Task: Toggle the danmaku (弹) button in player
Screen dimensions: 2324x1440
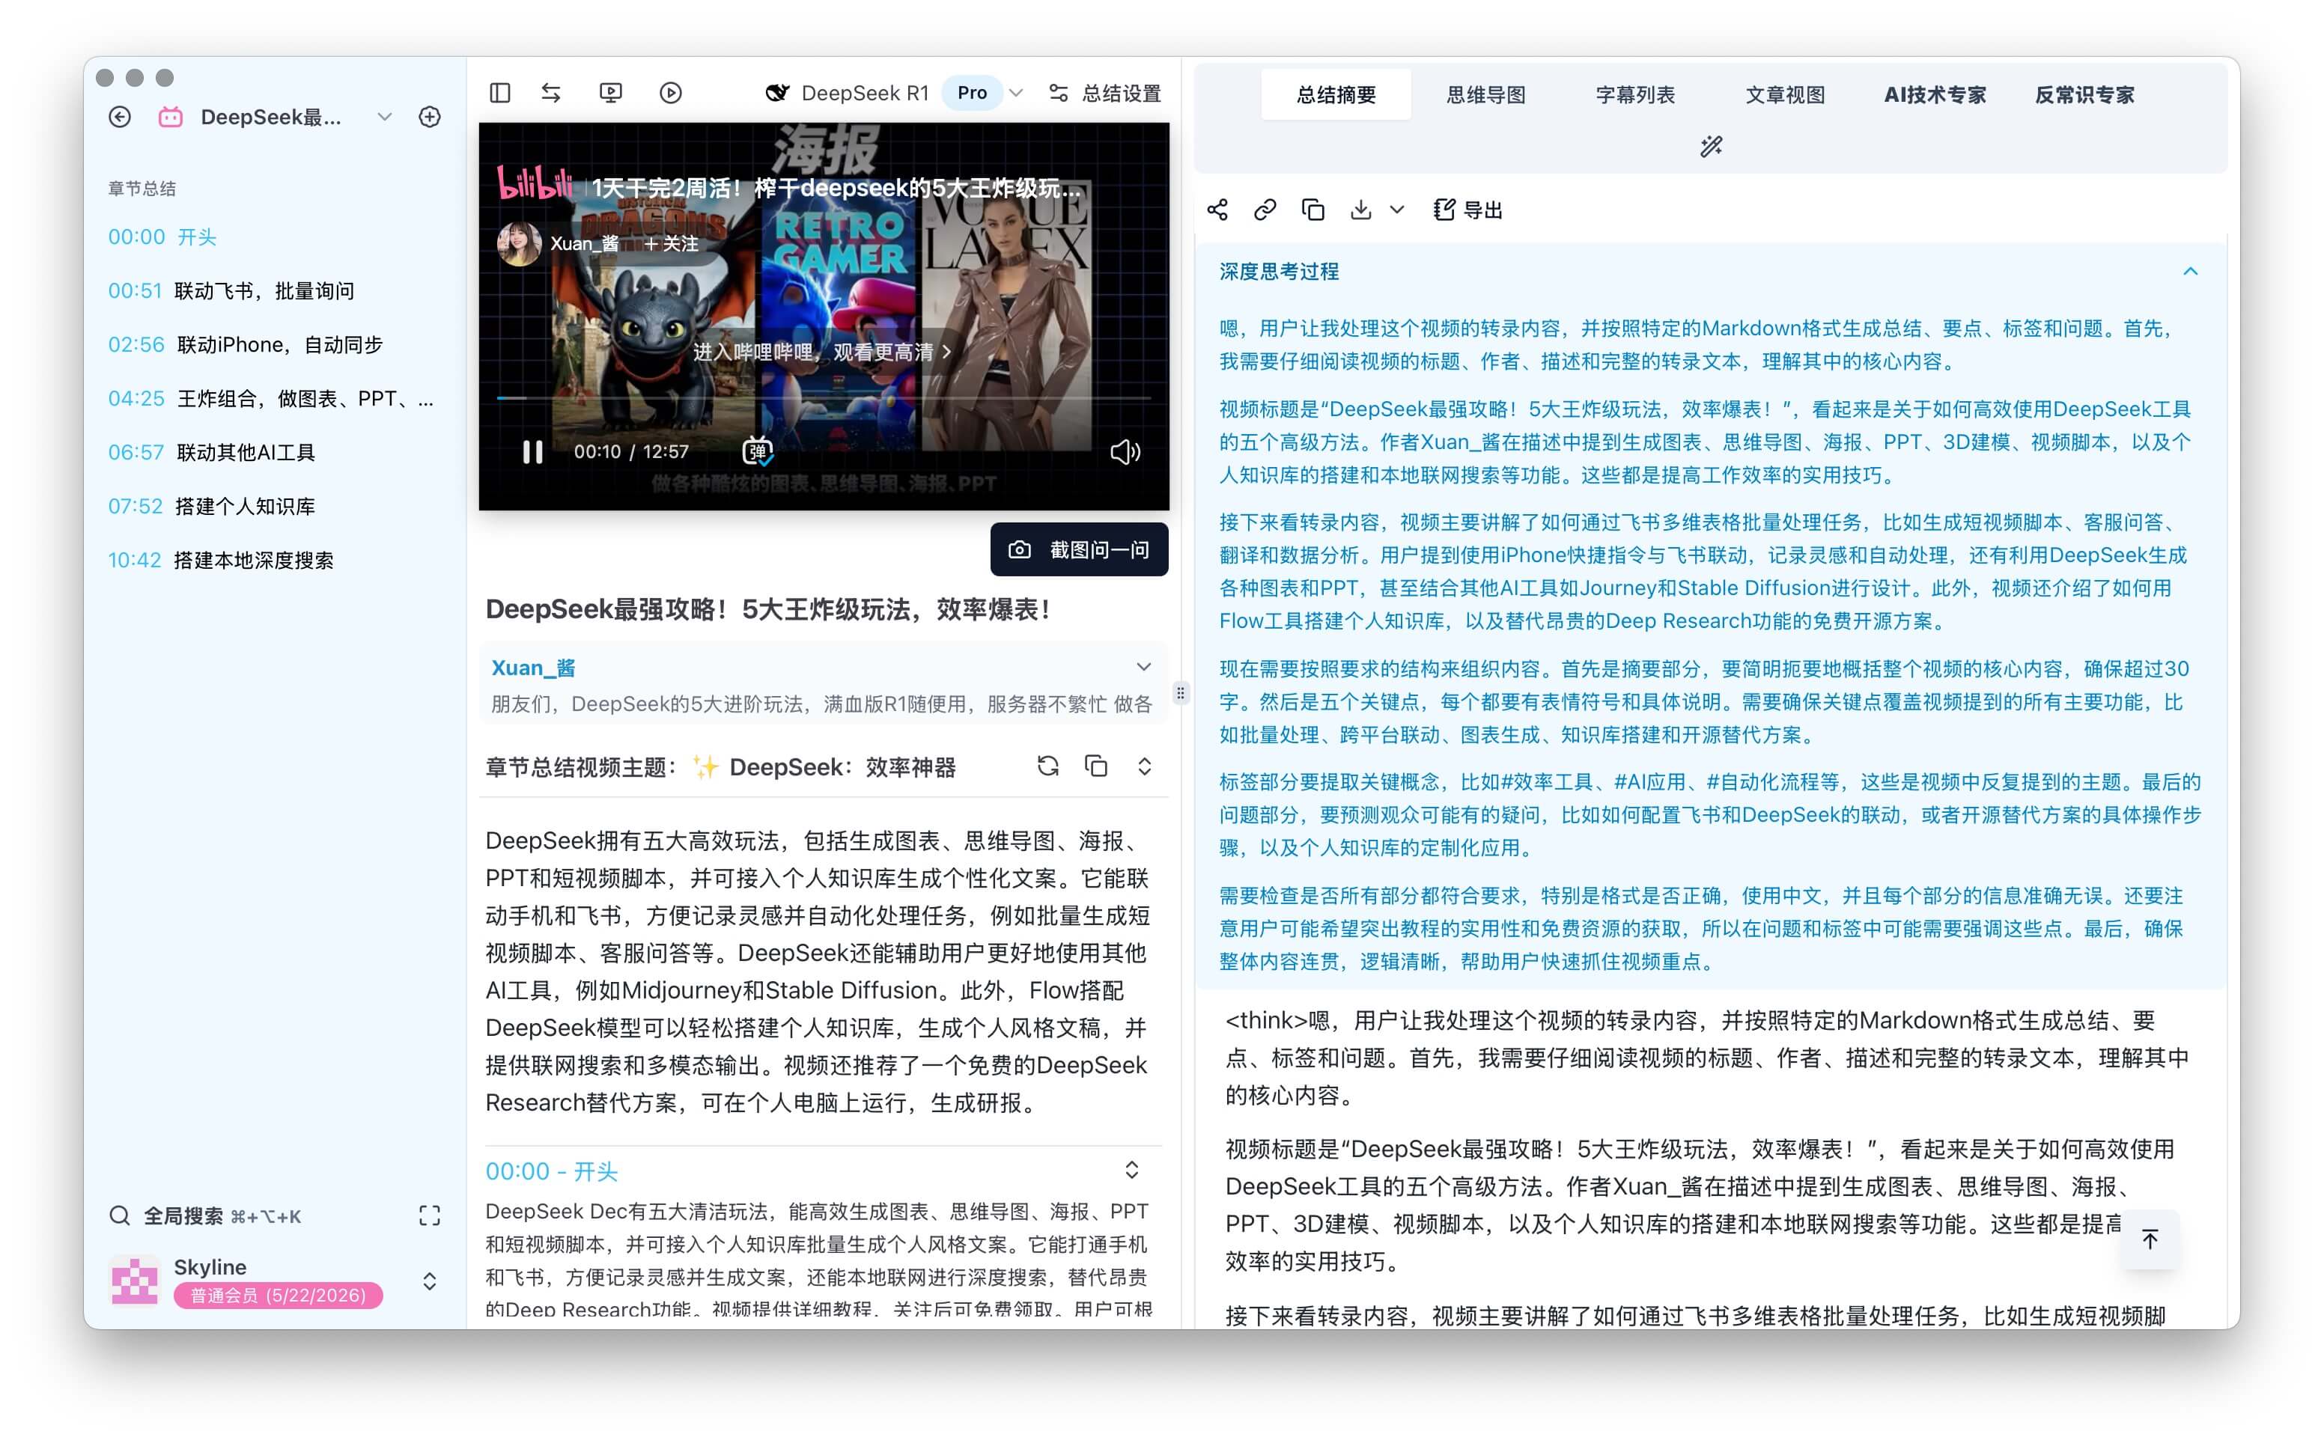Action: point(757,451)
